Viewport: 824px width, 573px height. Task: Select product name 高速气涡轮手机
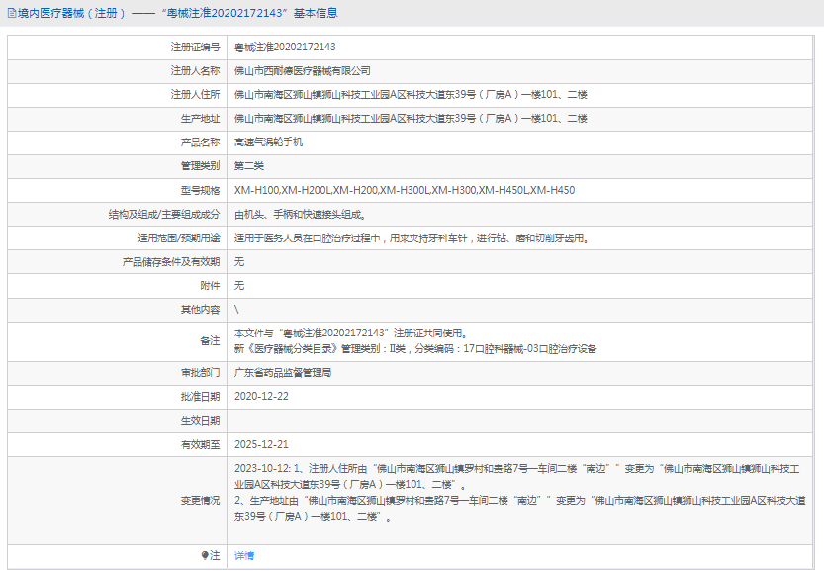click(x=268, y=142)
